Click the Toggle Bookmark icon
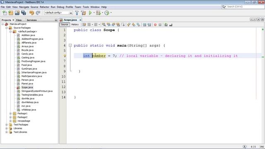The height and width of the screenshot is (149, 265). [x=138, y=25]
